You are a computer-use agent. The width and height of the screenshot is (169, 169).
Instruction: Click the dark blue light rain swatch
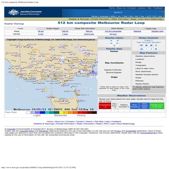43,113
